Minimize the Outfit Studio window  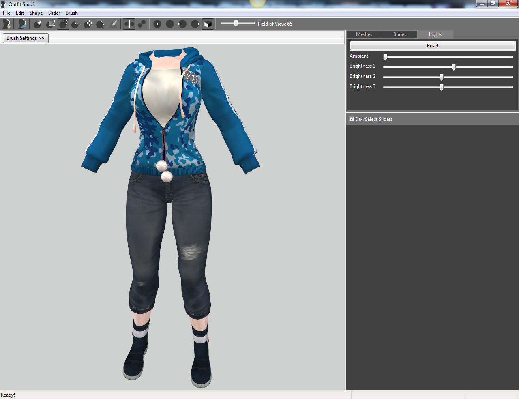click(482, 4)
